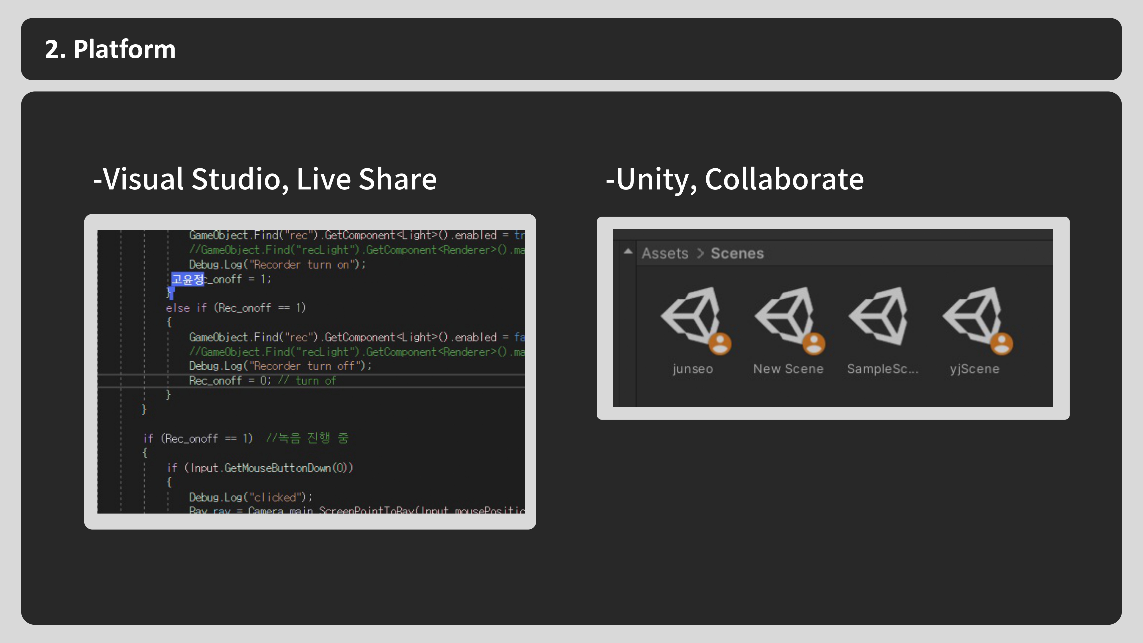Click the 고윤정 Live Share name tag

coord(188,279)
